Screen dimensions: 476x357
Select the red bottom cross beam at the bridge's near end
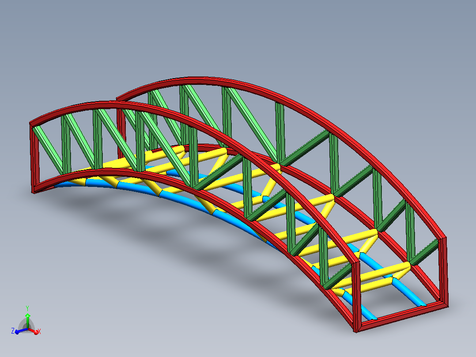402,316
